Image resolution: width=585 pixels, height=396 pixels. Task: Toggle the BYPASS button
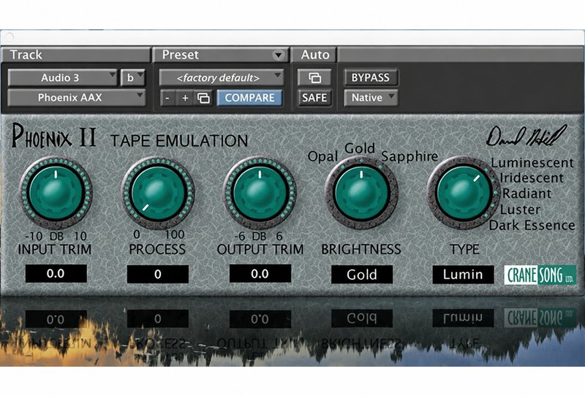[371, 77]
